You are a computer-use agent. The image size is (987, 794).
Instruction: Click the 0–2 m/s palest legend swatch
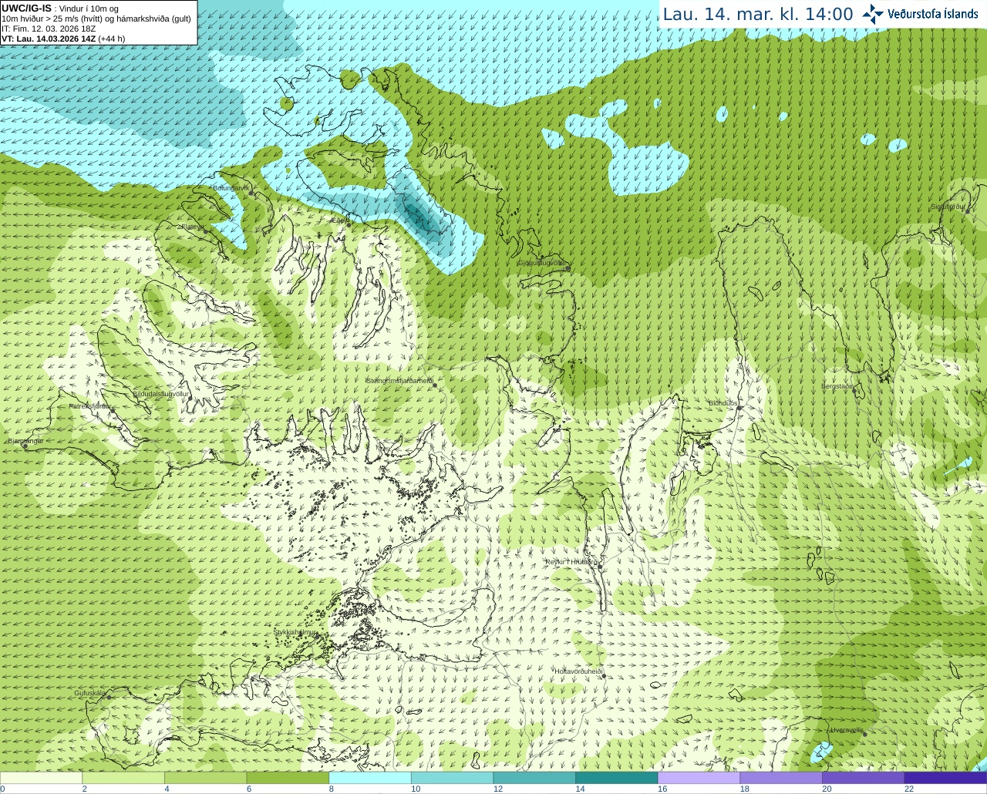click(41, 778)
